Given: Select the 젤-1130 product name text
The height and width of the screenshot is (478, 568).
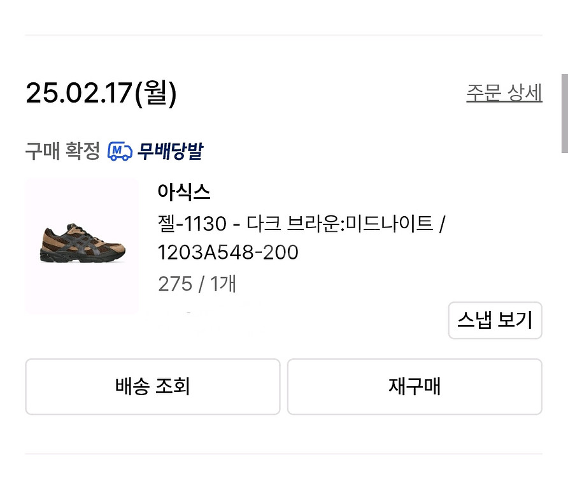Looking at the screenshot, I should [192, 224].
